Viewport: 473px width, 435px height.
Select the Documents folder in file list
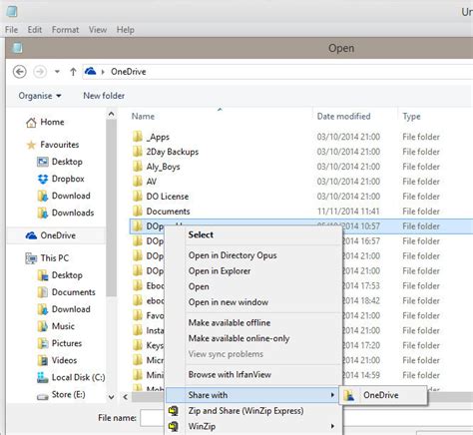(x=168, y=212)
